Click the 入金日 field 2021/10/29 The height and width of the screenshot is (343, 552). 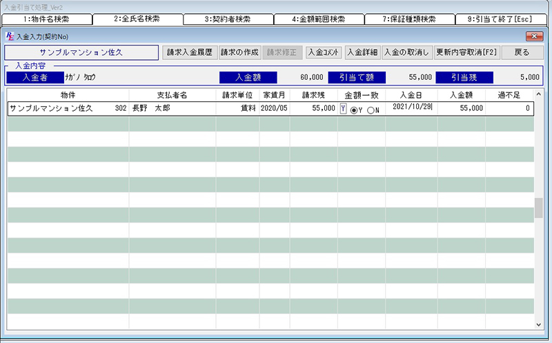point(411,108)
